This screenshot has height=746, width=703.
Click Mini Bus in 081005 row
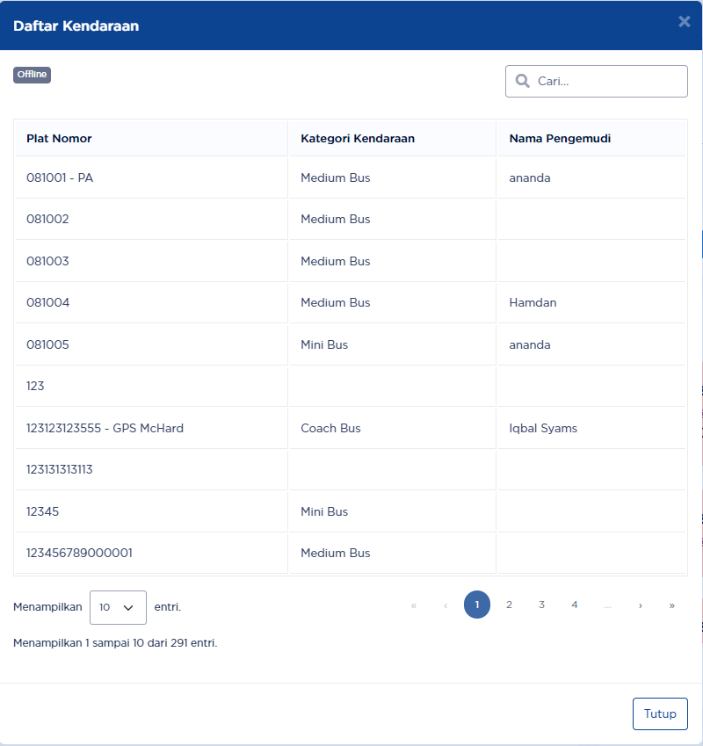point(324,345)
